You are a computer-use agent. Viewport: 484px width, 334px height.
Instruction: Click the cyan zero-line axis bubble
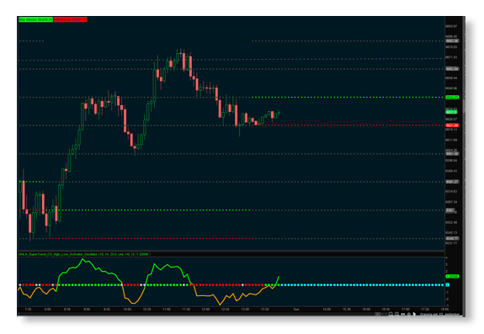tap(448, 284)
